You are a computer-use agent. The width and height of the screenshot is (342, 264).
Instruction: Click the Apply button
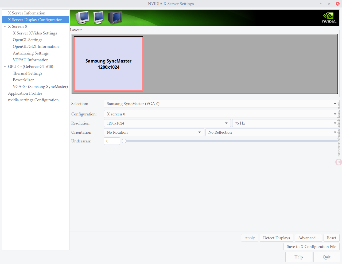pyautogui.click(x=250, y=238)
